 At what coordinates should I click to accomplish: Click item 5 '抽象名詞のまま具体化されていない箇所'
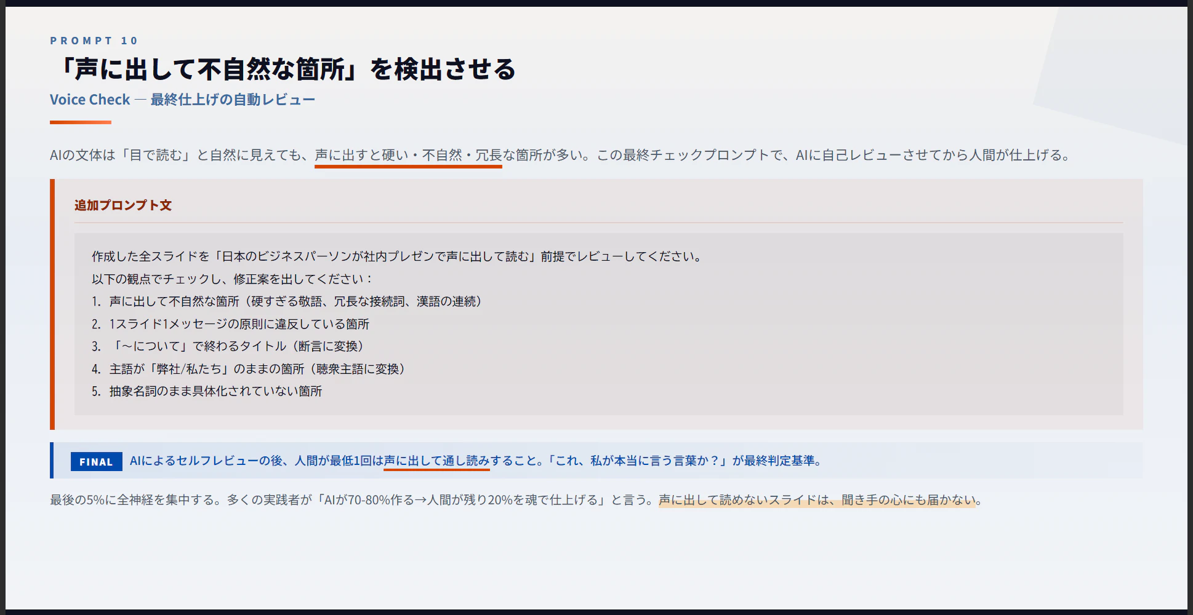tap(207, 391)
